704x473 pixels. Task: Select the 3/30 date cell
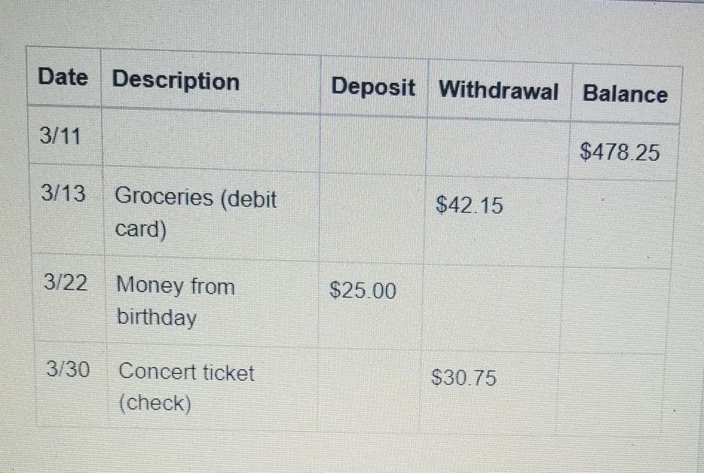coord(68,369)
